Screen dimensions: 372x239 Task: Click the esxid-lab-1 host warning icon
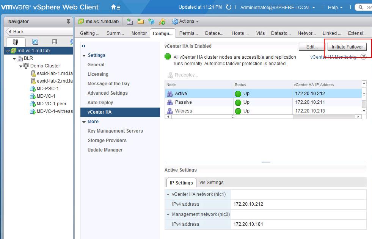(34, 73)
